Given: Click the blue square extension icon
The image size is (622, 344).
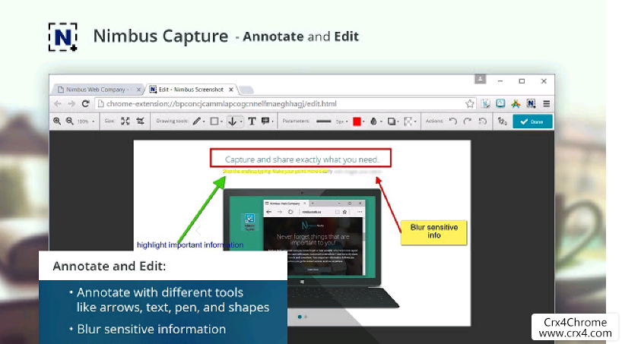Looking at the screenshot, I should 500,103.
